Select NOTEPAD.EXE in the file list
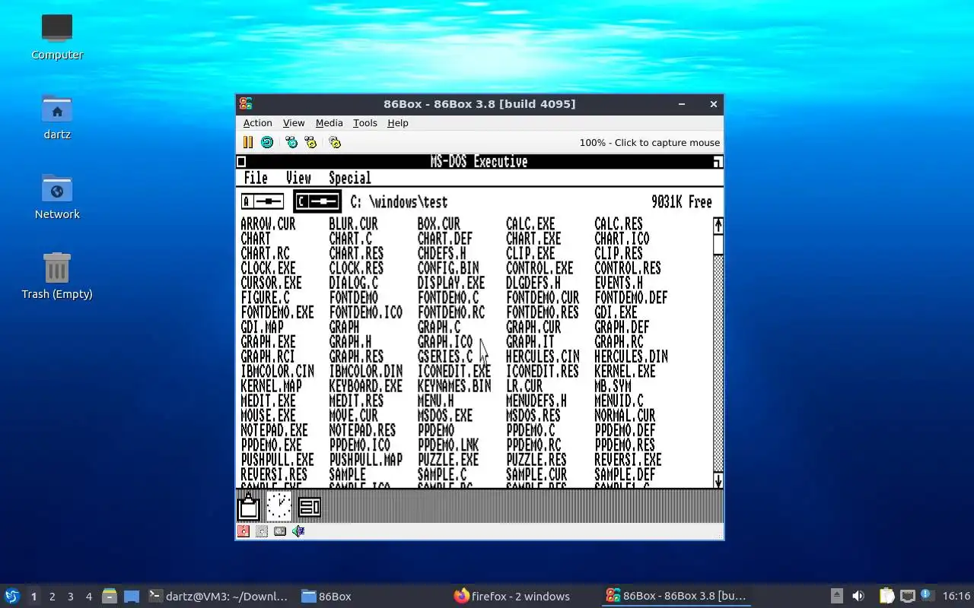Screen dimensions: 974x608 click(274, 431)
